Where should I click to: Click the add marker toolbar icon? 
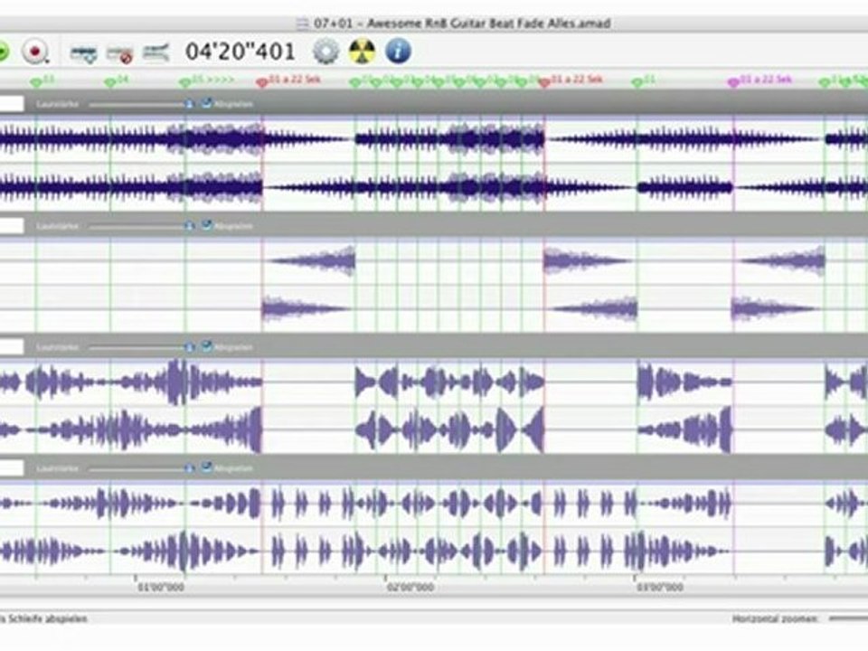[x=83, y=53]
